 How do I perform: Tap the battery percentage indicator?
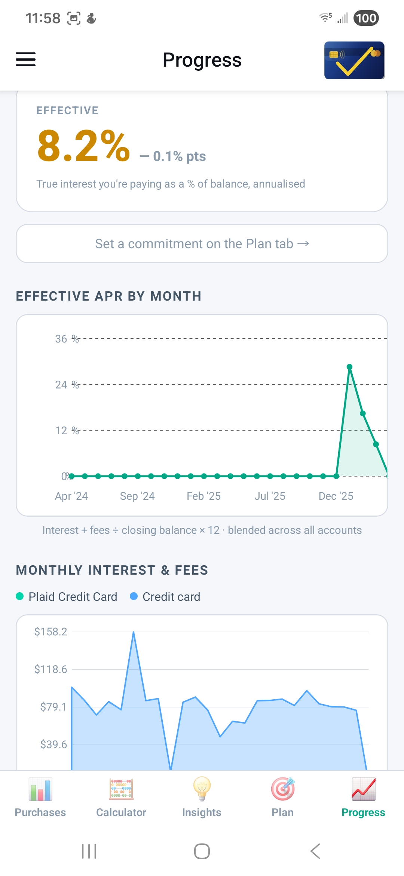click(366, 18)
